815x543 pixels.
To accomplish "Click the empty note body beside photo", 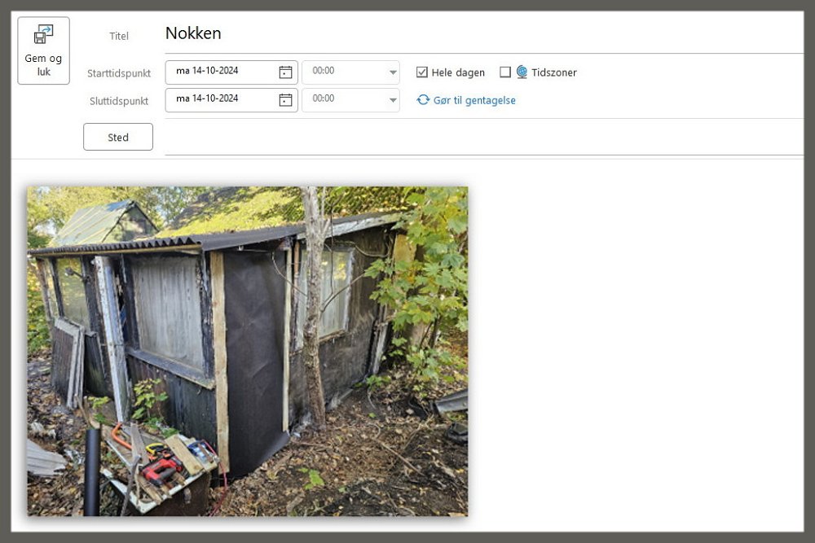I will (x=634, y=348).
